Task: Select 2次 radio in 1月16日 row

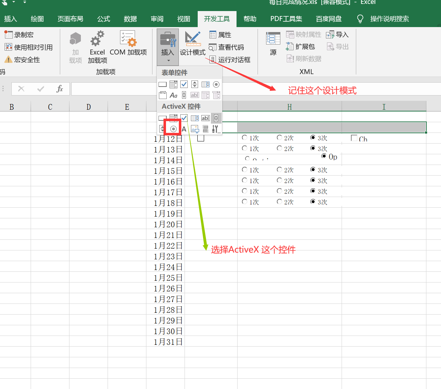Action: pyautogui.click(x=279, y=180)
